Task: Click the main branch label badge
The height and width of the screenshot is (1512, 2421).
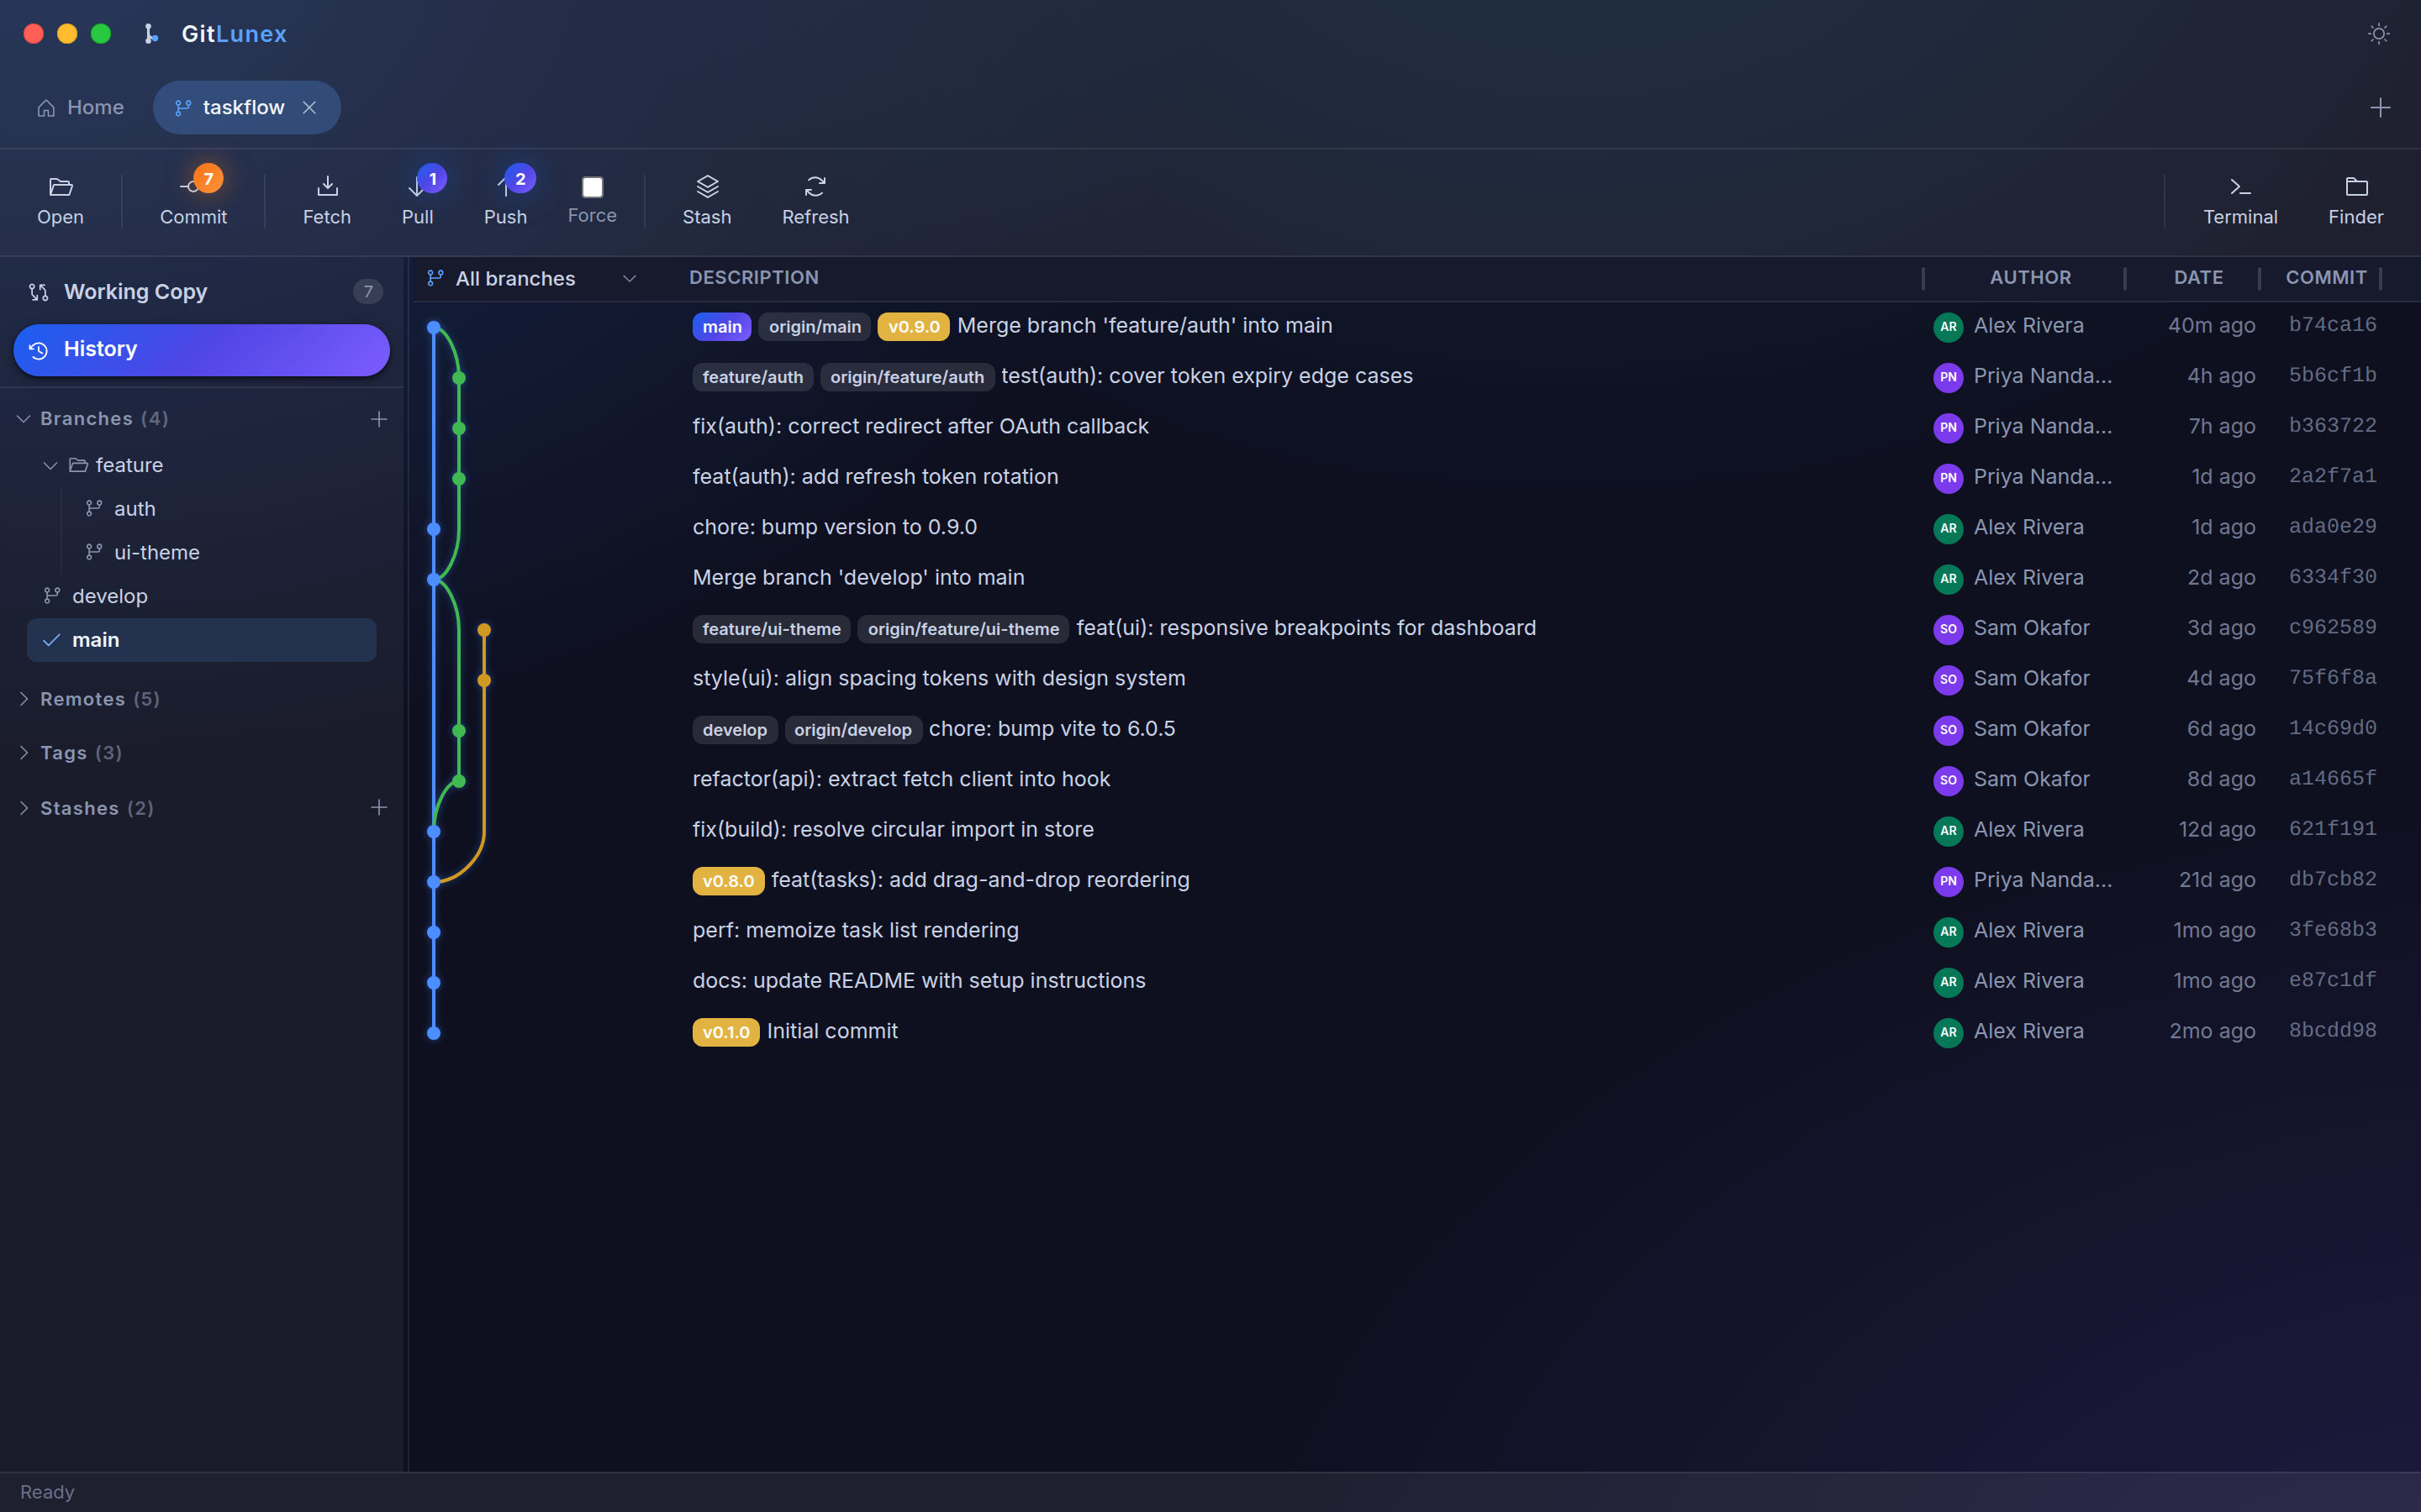Action: (721, 326)
